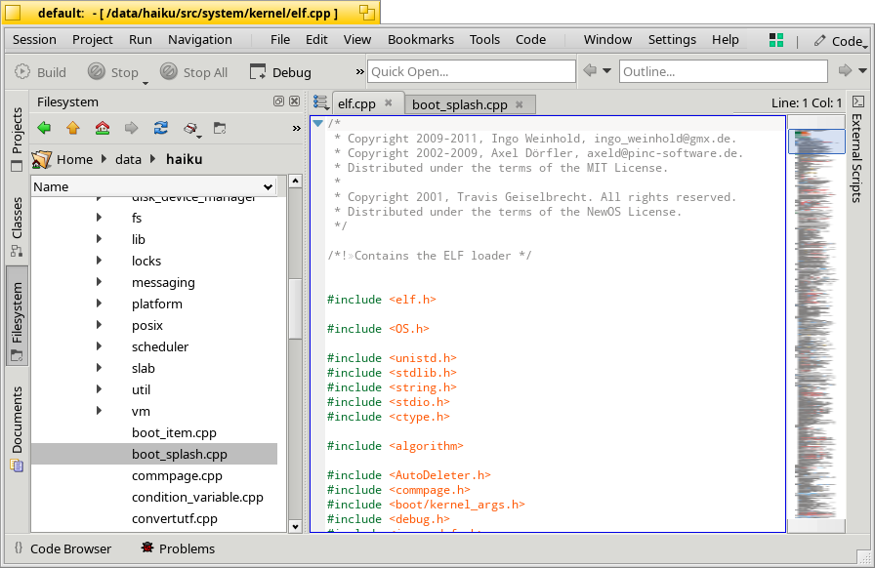Click the haiku breadcrumb
This screenshot has height=568, width=875.
(x=185, y=159)
